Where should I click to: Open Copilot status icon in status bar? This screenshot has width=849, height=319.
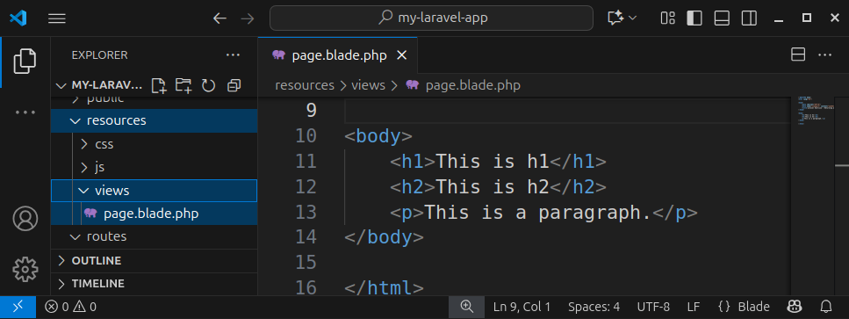point(795,307)
